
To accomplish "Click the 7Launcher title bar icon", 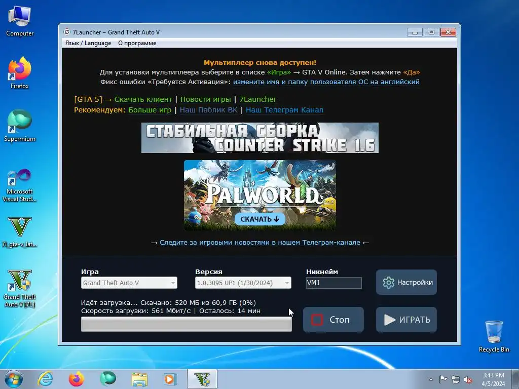I will click(x=67, y=32).
